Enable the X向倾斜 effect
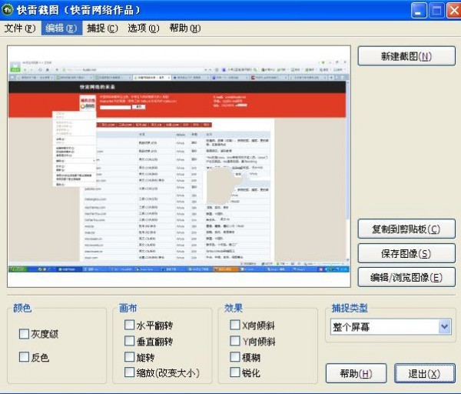Viewport: 461px width, 394px height. pyautogui.click(x=234, y=325)
